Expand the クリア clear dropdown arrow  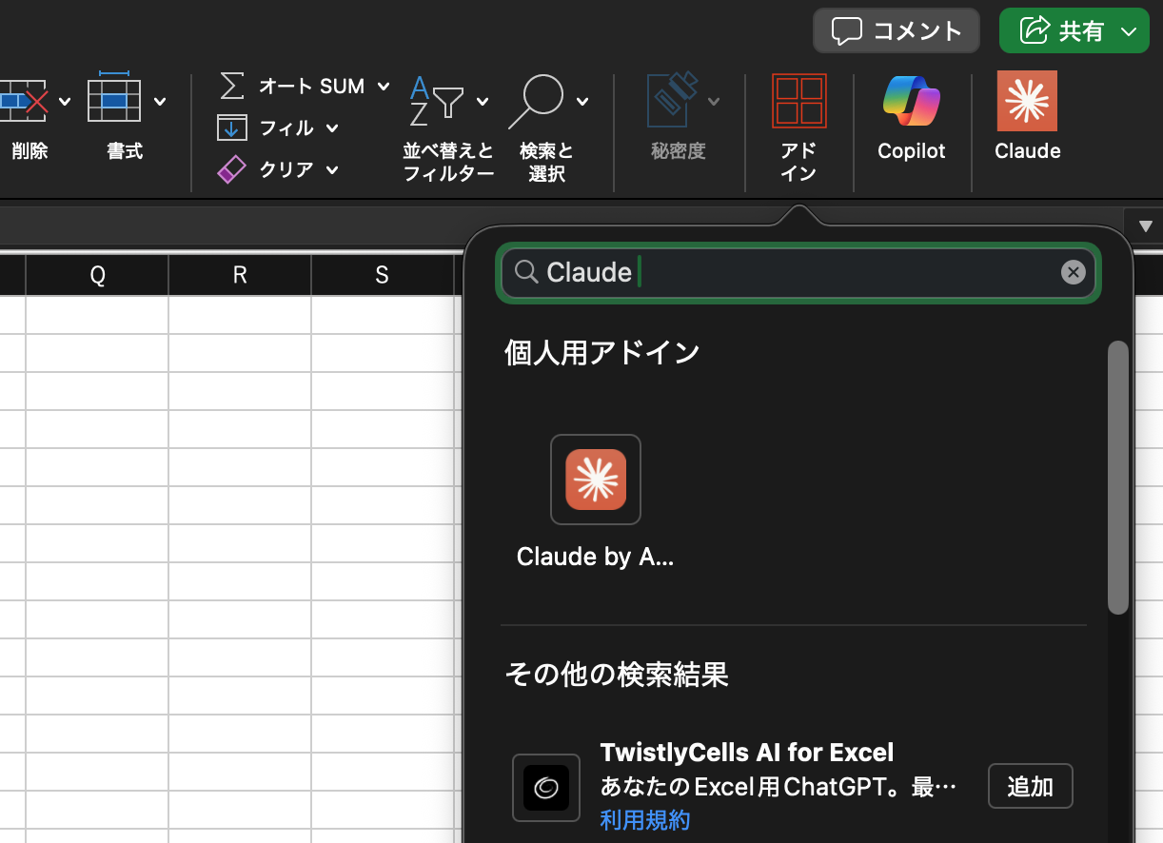(x=332, y=169)
